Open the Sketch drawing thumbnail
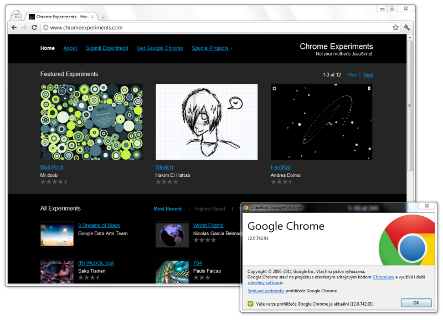 click(207, 121)
